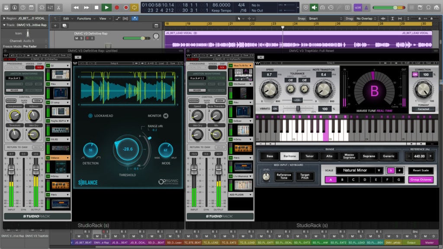The height and width of the screenshot is (249, 443).
Task: Open the Note Pads icon
Action: [420, 8]
